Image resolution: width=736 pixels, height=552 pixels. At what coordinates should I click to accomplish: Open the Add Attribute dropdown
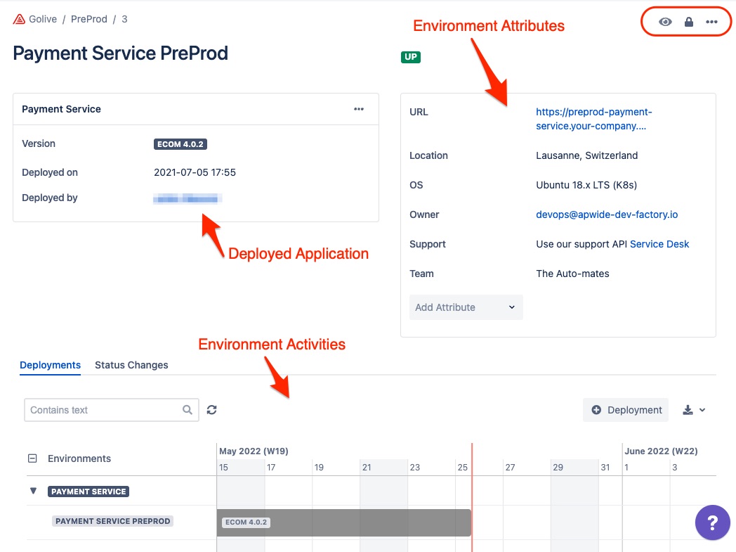[466, 307]
